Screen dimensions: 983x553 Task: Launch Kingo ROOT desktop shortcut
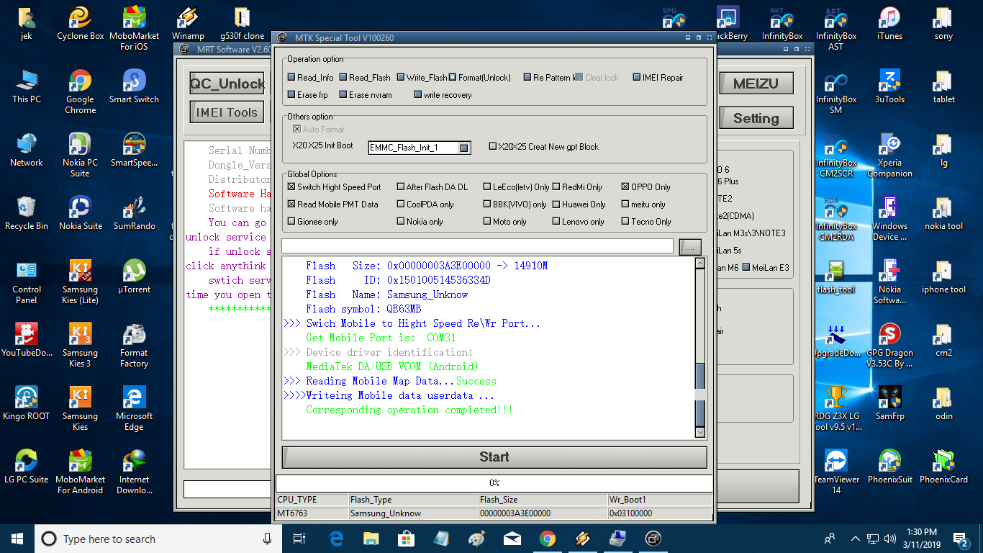[x=27, y=404]
